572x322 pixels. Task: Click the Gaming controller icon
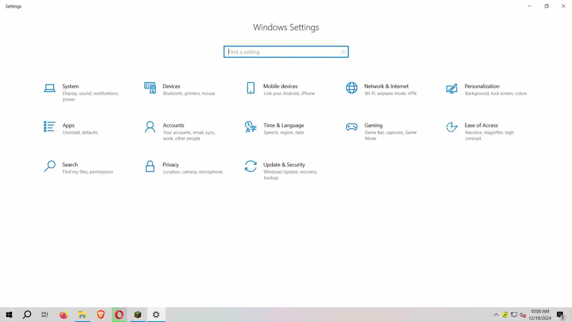pyautogui.click(x=352, y=127)
